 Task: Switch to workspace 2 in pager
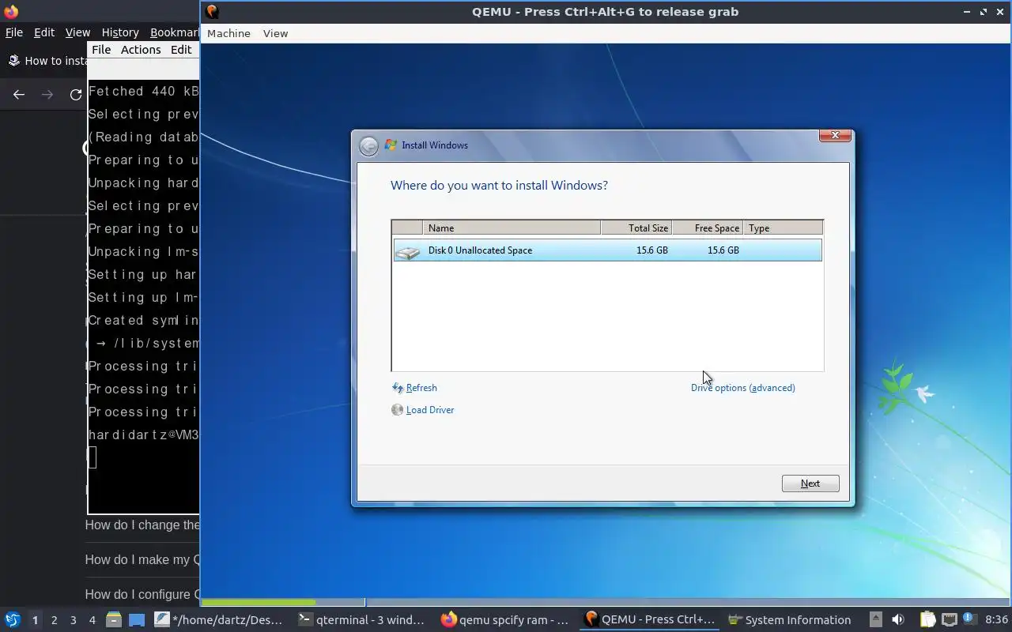tap(54, 620)
